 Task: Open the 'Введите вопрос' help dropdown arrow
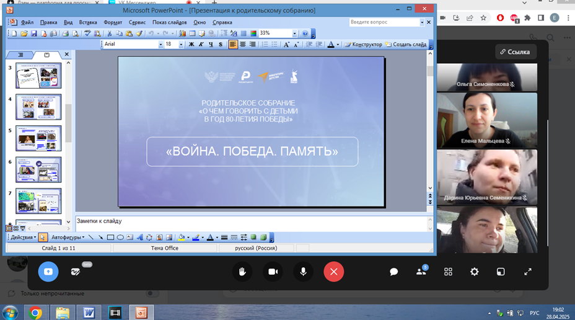click(422, 22)
